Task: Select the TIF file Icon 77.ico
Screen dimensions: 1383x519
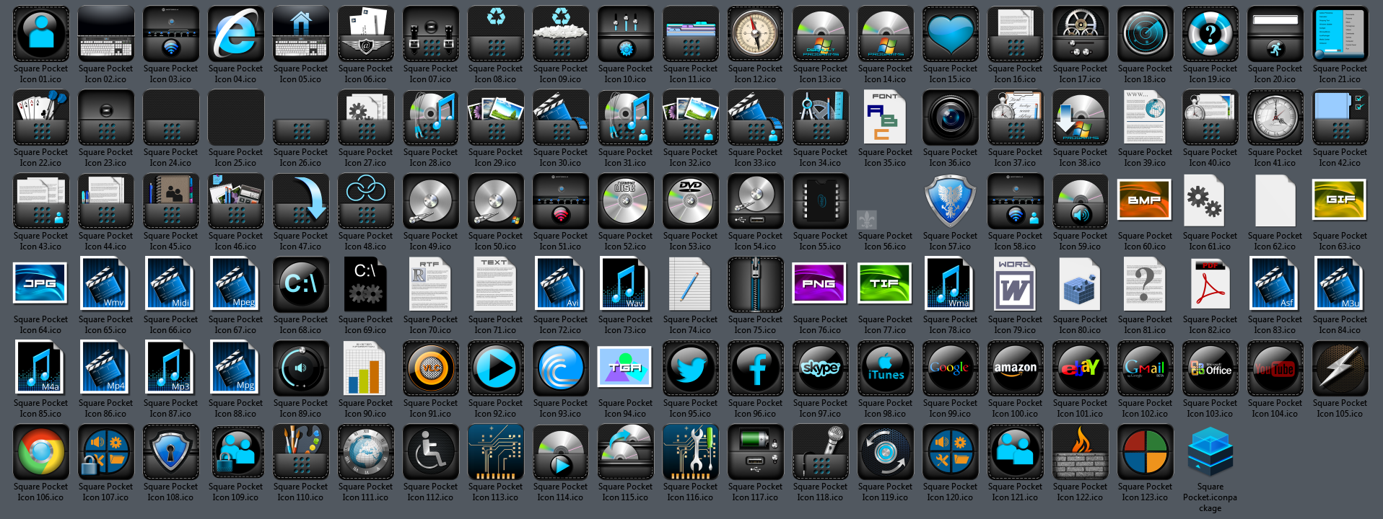Action: 886,285
